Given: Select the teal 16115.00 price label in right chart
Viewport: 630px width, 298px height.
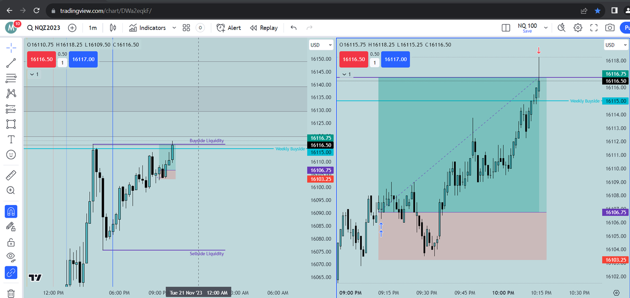Looking at the screenshot, I should pos(615,101).
